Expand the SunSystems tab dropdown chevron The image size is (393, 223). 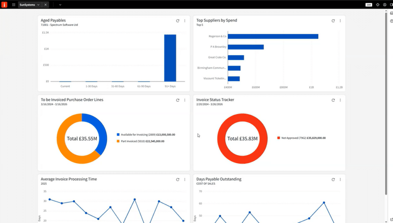(38, 5)
